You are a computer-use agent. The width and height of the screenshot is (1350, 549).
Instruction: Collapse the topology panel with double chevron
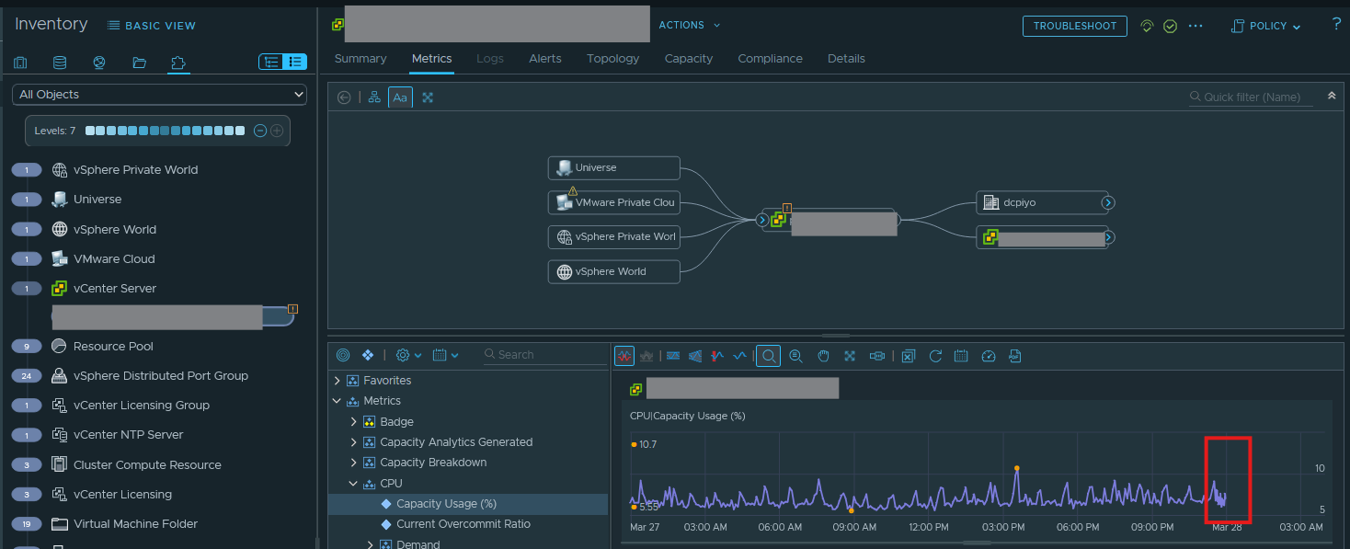click(x=1332, y=96)
